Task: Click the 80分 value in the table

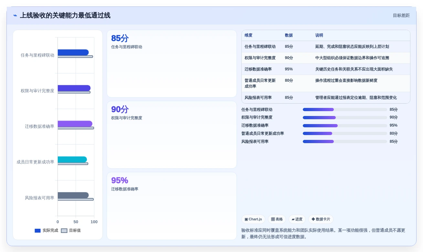Action: coord(289,80)
